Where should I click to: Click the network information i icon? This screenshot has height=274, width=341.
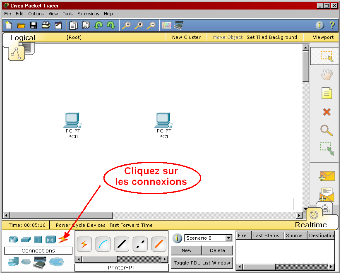coord(319,25)
